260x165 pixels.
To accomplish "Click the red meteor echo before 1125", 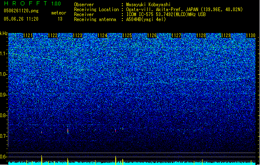I will pyautogui.click(x=116, y=131).
